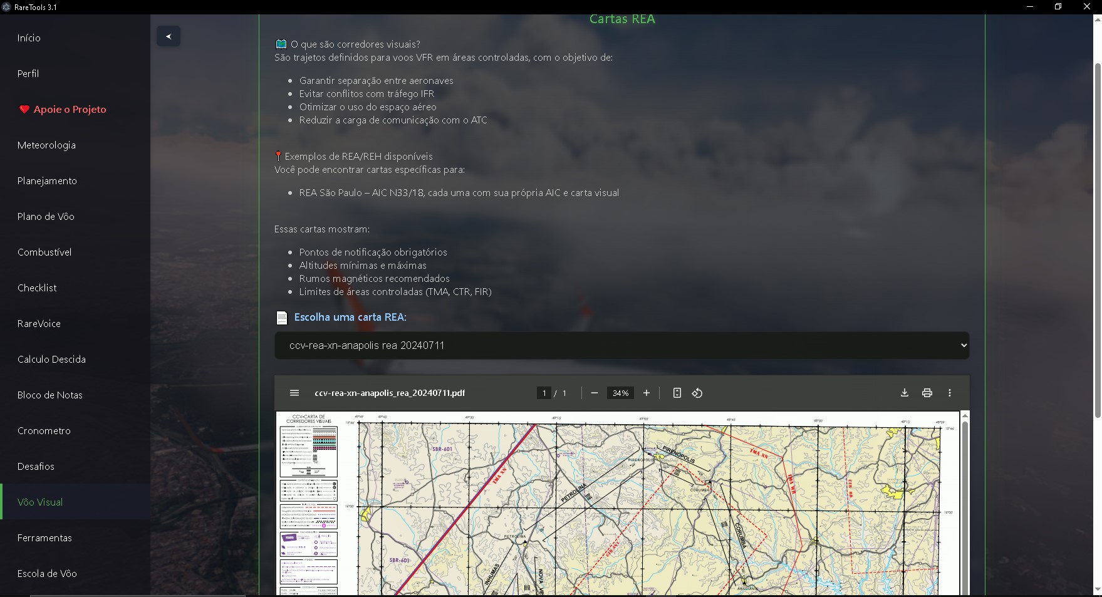1102x597 pixels.
Task: Select Combustível in the sidebar
Action: point(44,252)
